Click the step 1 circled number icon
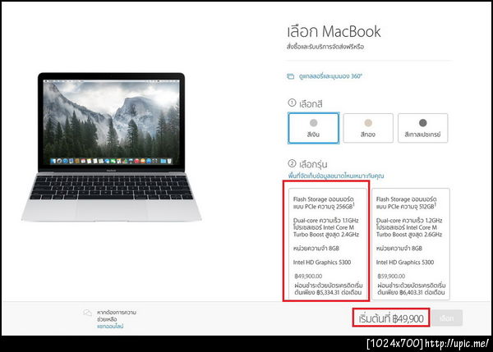This screenshot has height=352, width=493. point(292,103)
